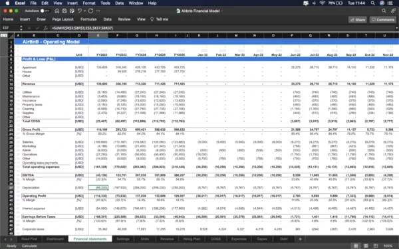Open the Page Layout ribbon tab
This screenshot has width=399, height=249.
(x=63, y=19)
